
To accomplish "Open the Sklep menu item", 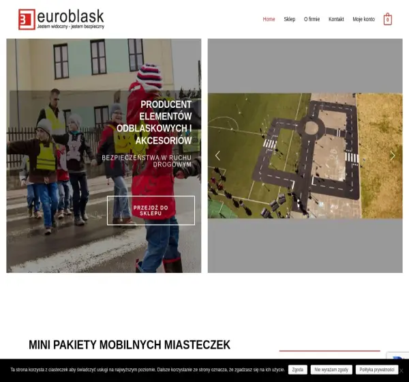I will pos(290,19).
